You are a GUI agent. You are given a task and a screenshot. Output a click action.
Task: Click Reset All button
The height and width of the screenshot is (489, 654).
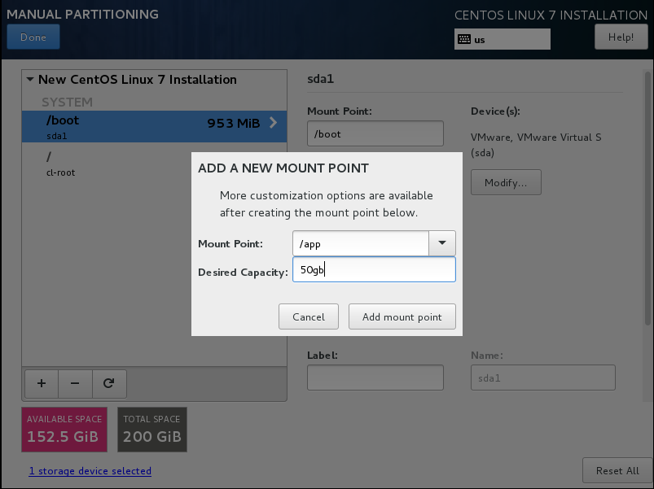click(x=617, y=470)
